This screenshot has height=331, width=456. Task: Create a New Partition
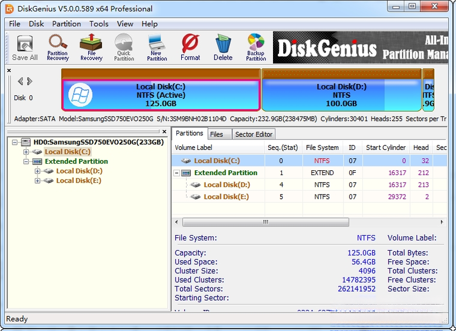pyautogui.click(x=157, y=47)
